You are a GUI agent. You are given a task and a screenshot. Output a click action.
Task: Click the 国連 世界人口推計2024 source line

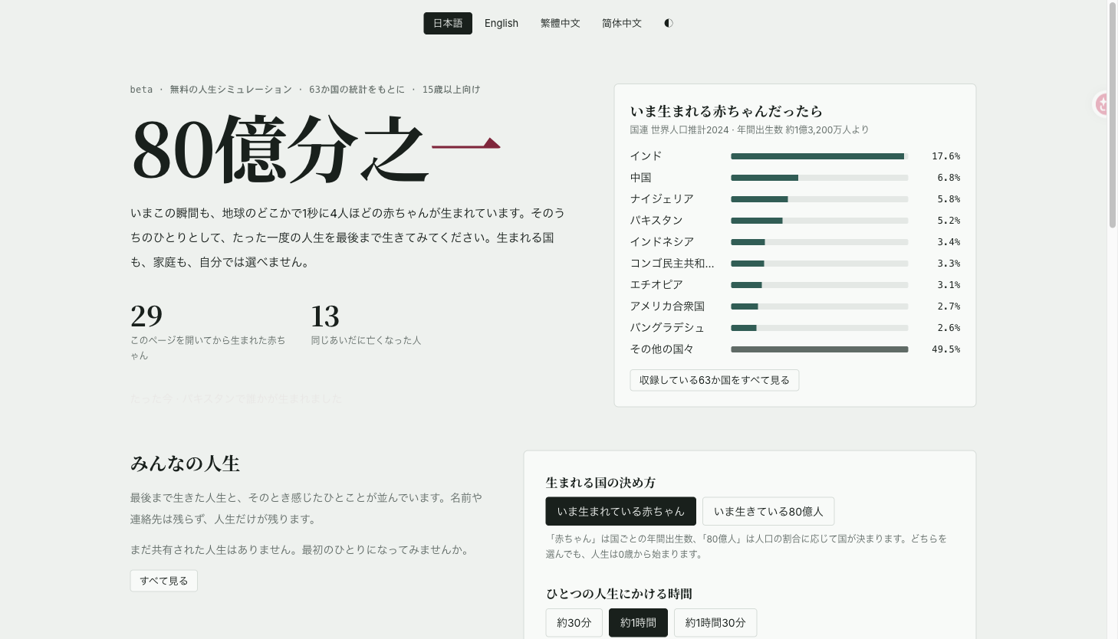[750, 130]
